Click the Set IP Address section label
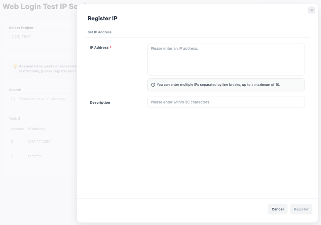 point(100,32)
